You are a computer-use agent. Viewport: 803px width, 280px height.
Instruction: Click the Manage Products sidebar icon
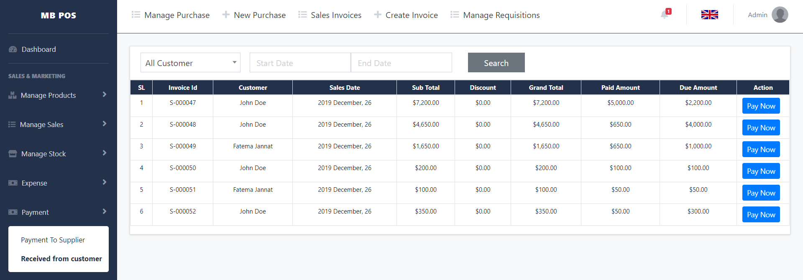tap(12, 95)
